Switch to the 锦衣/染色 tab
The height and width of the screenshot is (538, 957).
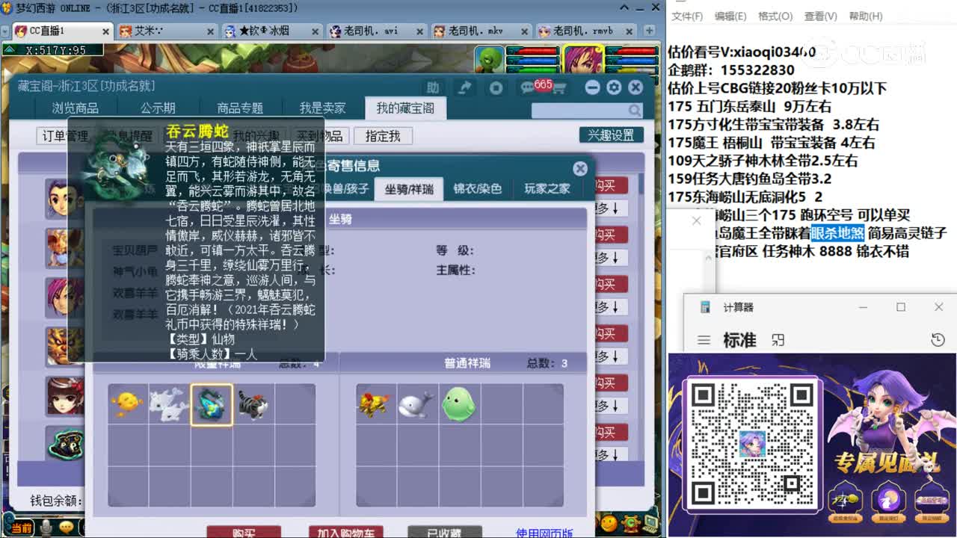point(478,188)
